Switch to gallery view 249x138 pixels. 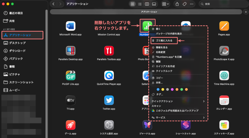click(154, 4)
